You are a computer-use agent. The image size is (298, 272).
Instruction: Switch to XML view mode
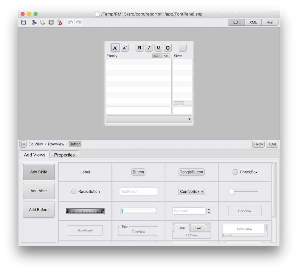(253, 22)
